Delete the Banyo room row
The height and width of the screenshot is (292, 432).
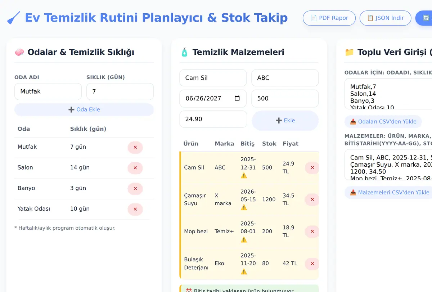(135, 188)
